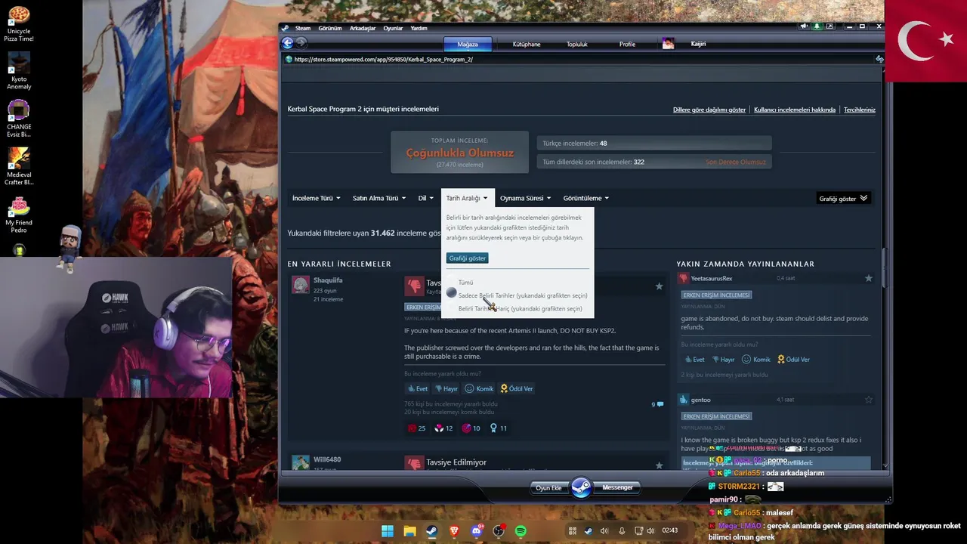The height and width of the screenshot is (544, 967).
Task: Click the Steam logo in the menu bar
Action: click(286, 28)
